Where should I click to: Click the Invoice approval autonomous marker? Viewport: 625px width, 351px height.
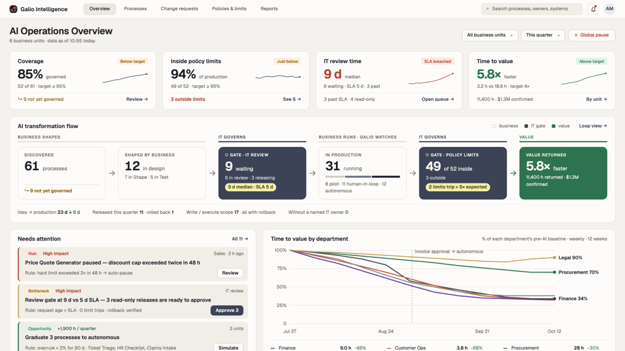[449, 252]
